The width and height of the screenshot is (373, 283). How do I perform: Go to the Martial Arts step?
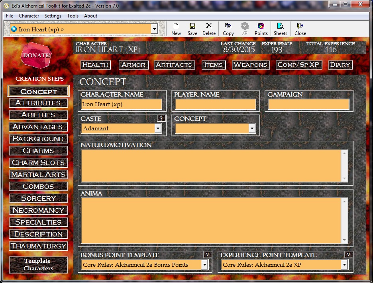pyautogui.click(x=39, y=174)
